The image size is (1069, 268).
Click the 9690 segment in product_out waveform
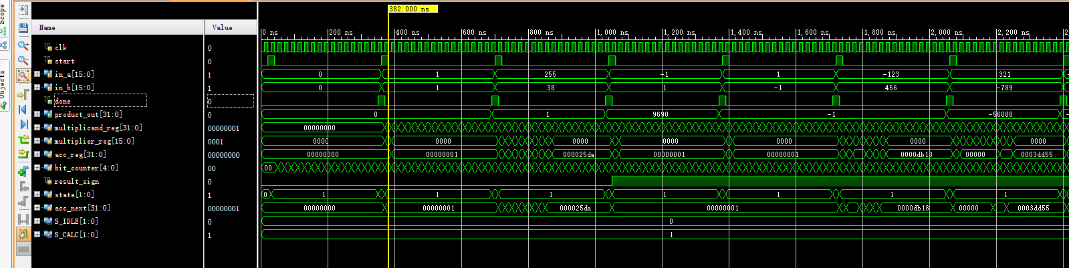661,114
